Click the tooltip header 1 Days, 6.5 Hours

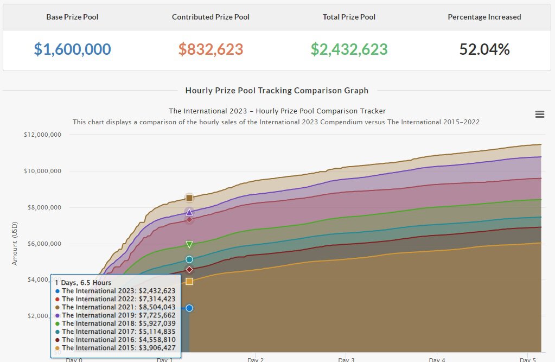tap(82, 283)
